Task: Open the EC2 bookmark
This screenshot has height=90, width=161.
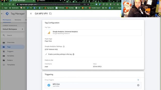Action: [85, 8]
